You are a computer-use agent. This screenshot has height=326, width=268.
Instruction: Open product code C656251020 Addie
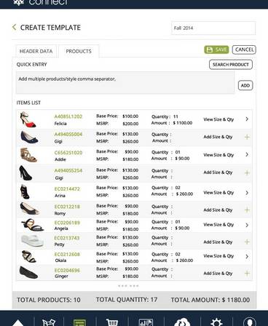point(68,153)
